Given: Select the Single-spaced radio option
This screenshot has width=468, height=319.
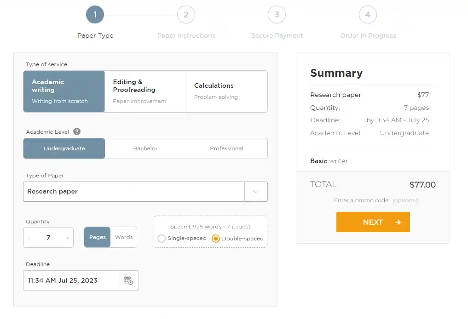Looking at the screenshot, I should point(162,239).
